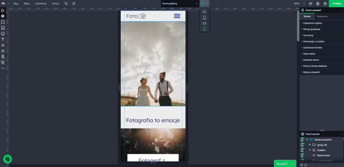Viewport: 344px width, 167px height.
Task: Collapse the Panel warstw header
Action: [x=342, y=134]
